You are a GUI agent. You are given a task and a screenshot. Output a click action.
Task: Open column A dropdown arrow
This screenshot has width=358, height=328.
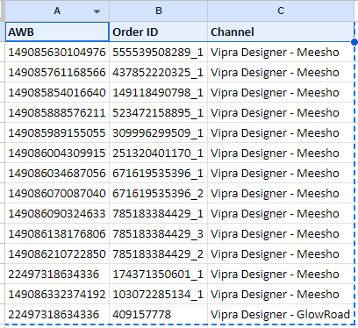(97, 11)
